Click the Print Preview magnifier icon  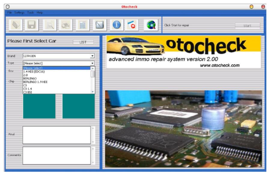click(x=50, y=25)
